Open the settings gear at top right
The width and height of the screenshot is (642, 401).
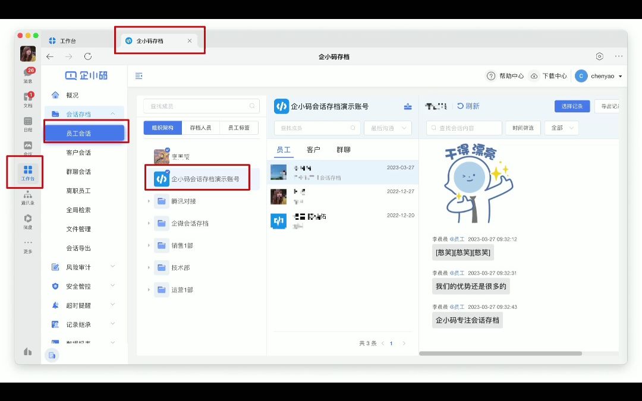[599, 56]
